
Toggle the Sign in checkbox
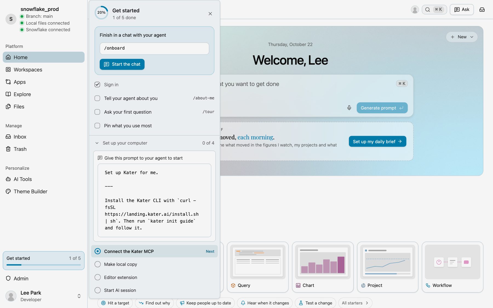97,85
